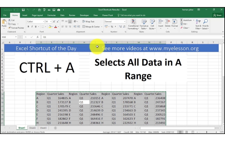Click the Save icon in quick access toolbar
This screenshot has width=225, height=141.
click(23, 10)
